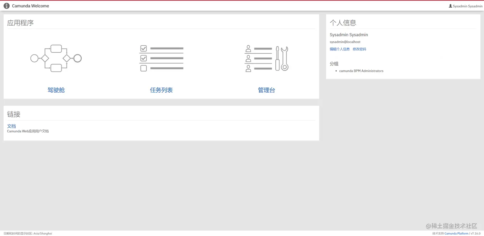Open the Camunda Platform footer link
The height and width of the screenshot is (236, 484).
coord(456,233)
